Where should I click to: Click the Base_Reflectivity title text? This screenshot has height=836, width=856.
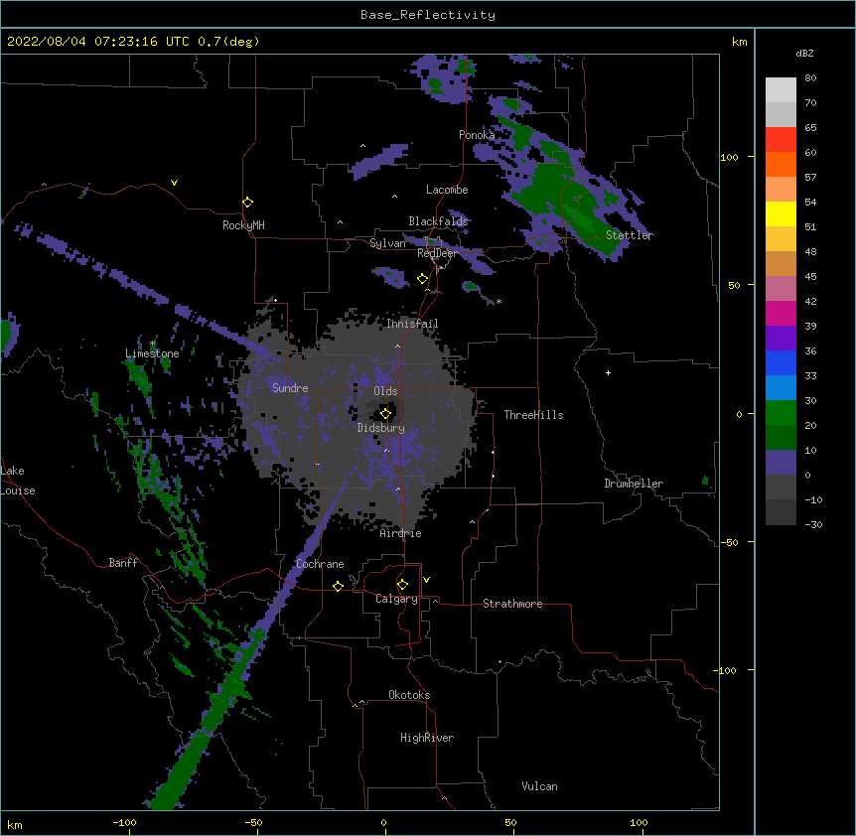427,15
